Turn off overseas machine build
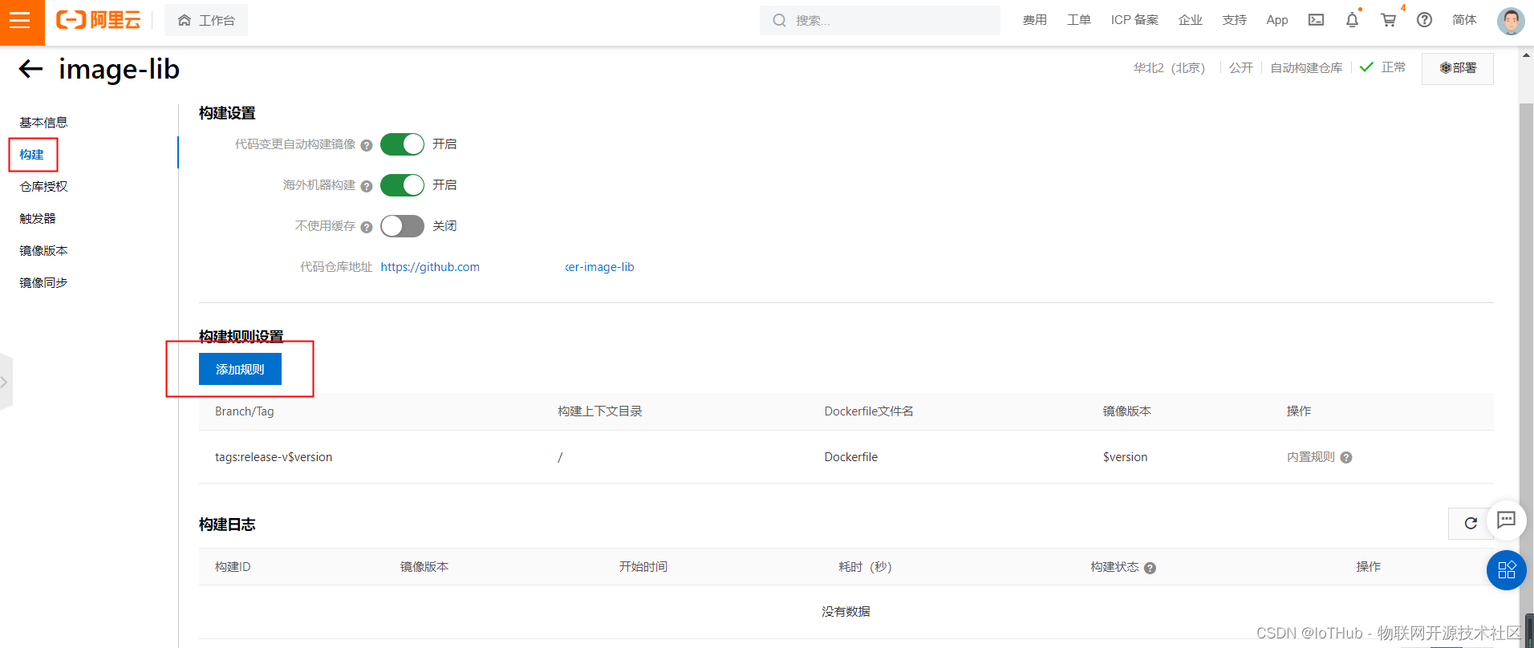The height and width of the screenshot is (648, 1534). coord(402,185)
